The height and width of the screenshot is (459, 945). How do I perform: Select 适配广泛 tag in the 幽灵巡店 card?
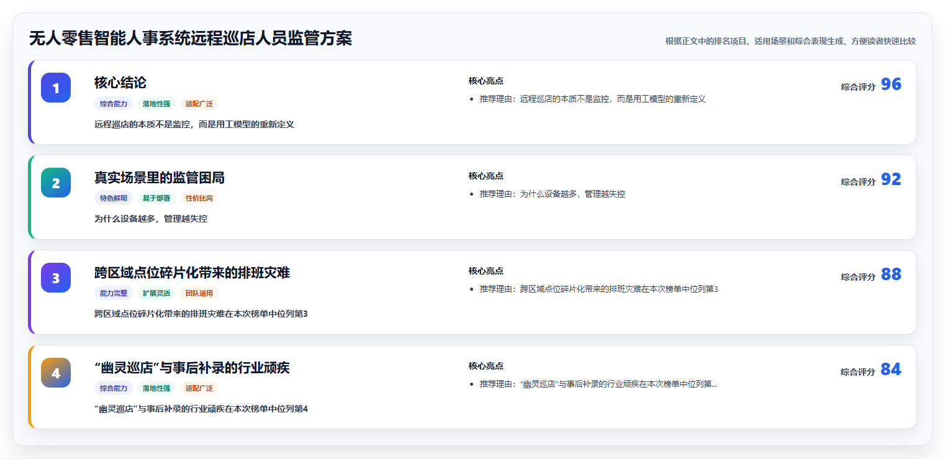coord(199,388)
